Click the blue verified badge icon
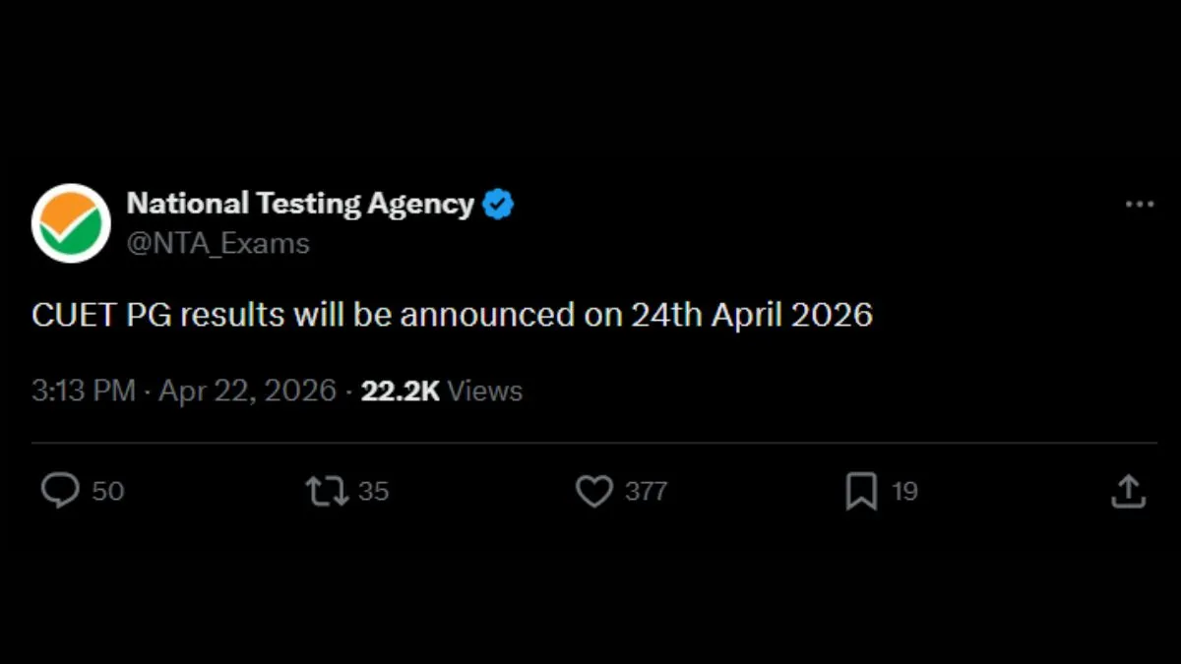This screenshot has height=664, width=1181. 499,205
